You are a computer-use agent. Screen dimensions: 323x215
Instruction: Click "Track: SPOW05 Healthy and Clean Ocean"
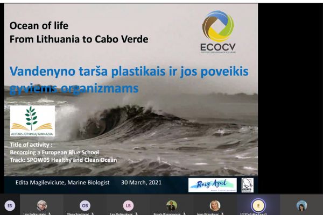pos(63,160)
